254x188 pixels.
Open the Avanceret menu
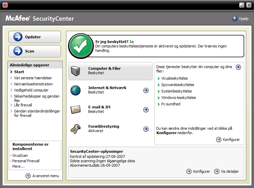click(x=42, y=176)
